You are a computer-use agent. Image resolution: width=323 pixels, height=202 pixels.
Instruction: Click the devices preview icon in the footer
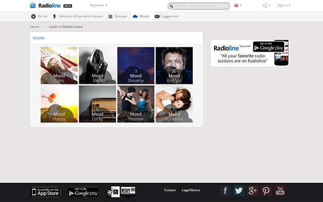(121, 192)
